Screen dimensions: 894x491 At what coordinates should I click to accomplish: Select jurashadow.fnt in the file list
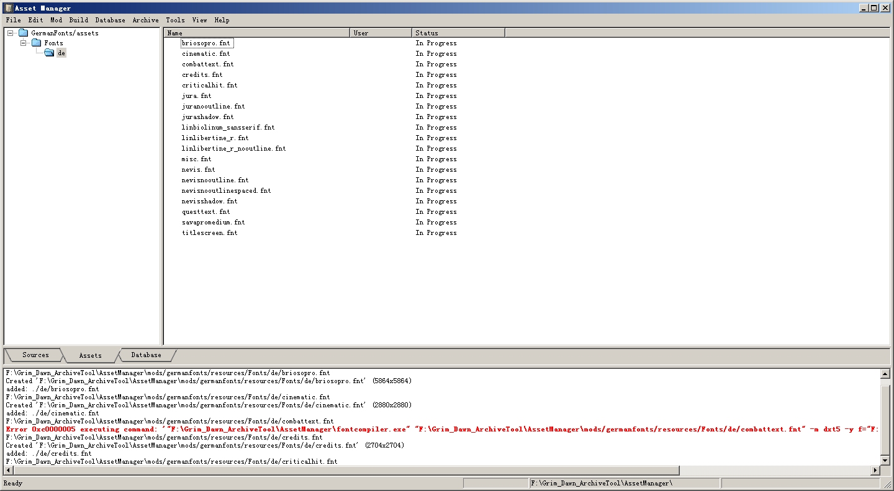(207, 117)
